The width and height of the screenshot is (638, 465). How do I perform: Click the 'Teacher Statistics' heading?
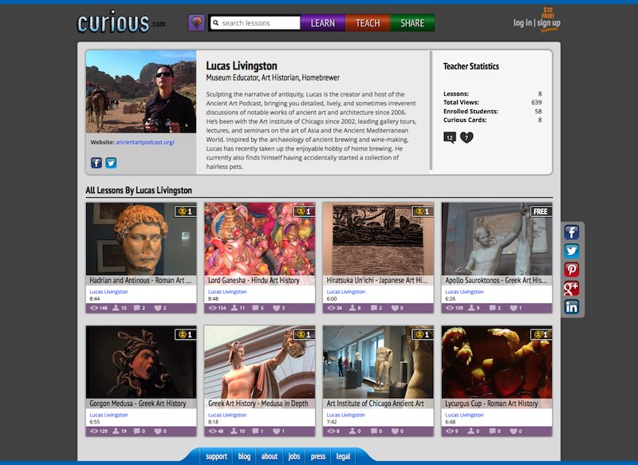tap(471, 66)
